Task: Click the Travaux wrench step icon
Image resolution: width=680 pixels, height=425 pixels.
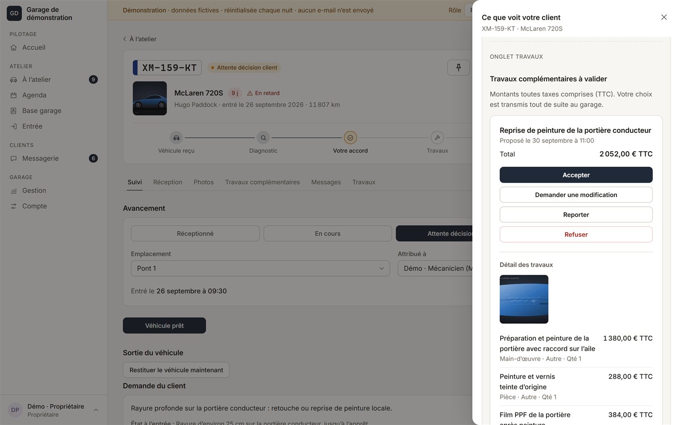Action: pyautogui.click(x=437, y=138)
